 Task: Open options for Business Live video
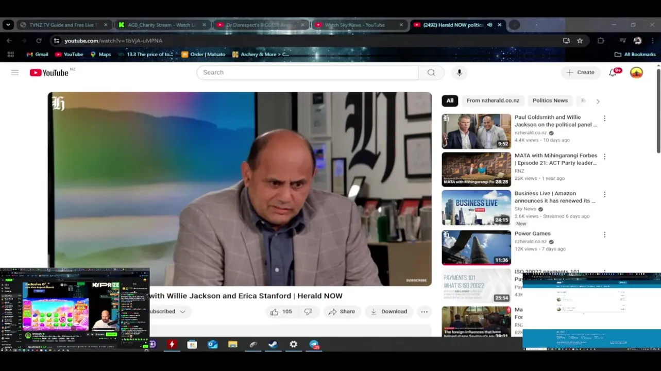[604, 195]
